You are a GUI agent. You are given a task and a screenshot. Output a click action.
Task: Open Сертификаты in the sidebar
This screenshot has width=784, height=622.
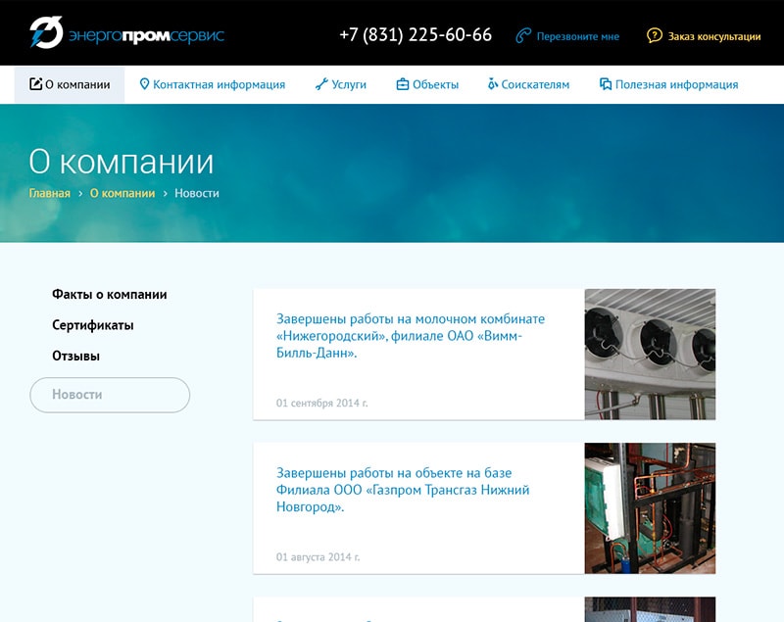[x=92, y=325]
